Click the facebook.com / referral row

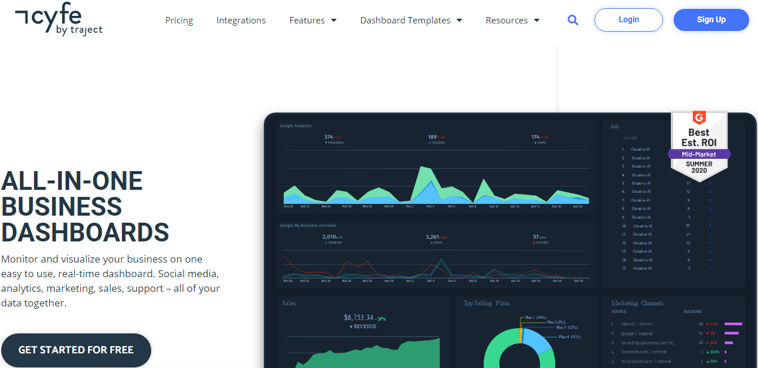pos(677,352)
